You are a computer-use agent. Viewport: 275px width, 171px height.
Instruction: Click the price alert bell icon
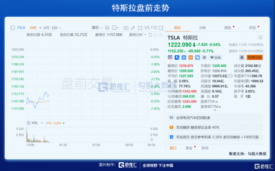(242, 57)
